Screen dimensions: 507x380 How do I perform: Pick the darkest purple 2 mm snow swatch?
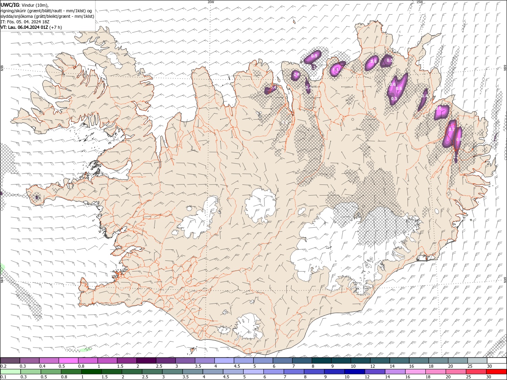coord(146,361)
